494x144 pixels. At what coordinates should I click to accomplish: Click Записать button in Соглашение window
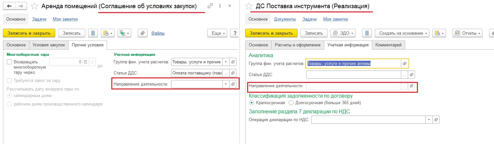72,33
